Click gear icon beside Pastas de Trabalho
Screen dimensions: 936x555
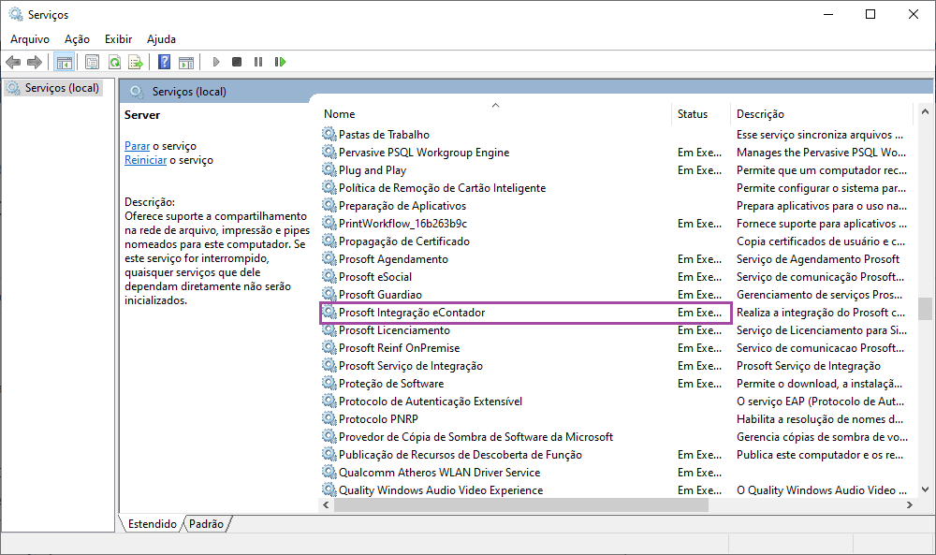click(329, 134)
